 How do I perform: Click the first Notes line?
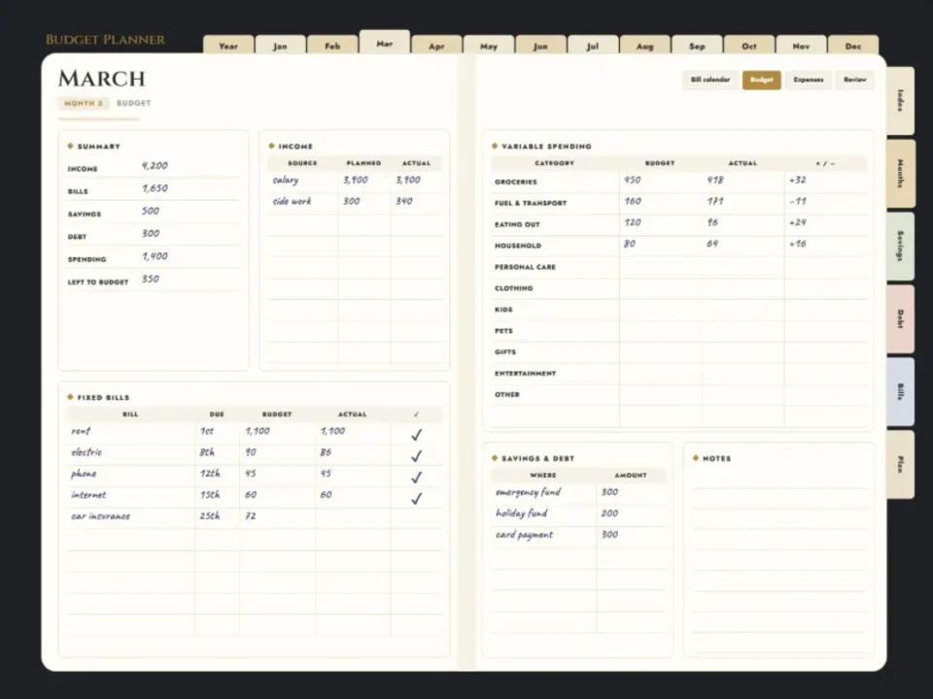click(x=779, y=479)
